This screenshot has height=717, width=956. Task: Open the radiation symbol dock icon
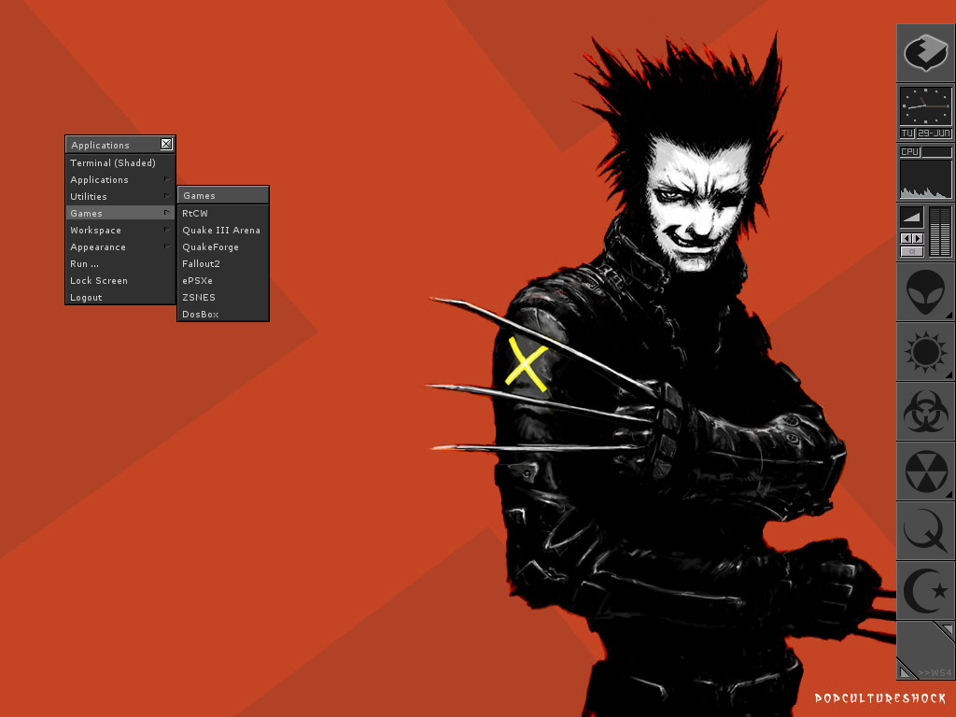point(925,471)
